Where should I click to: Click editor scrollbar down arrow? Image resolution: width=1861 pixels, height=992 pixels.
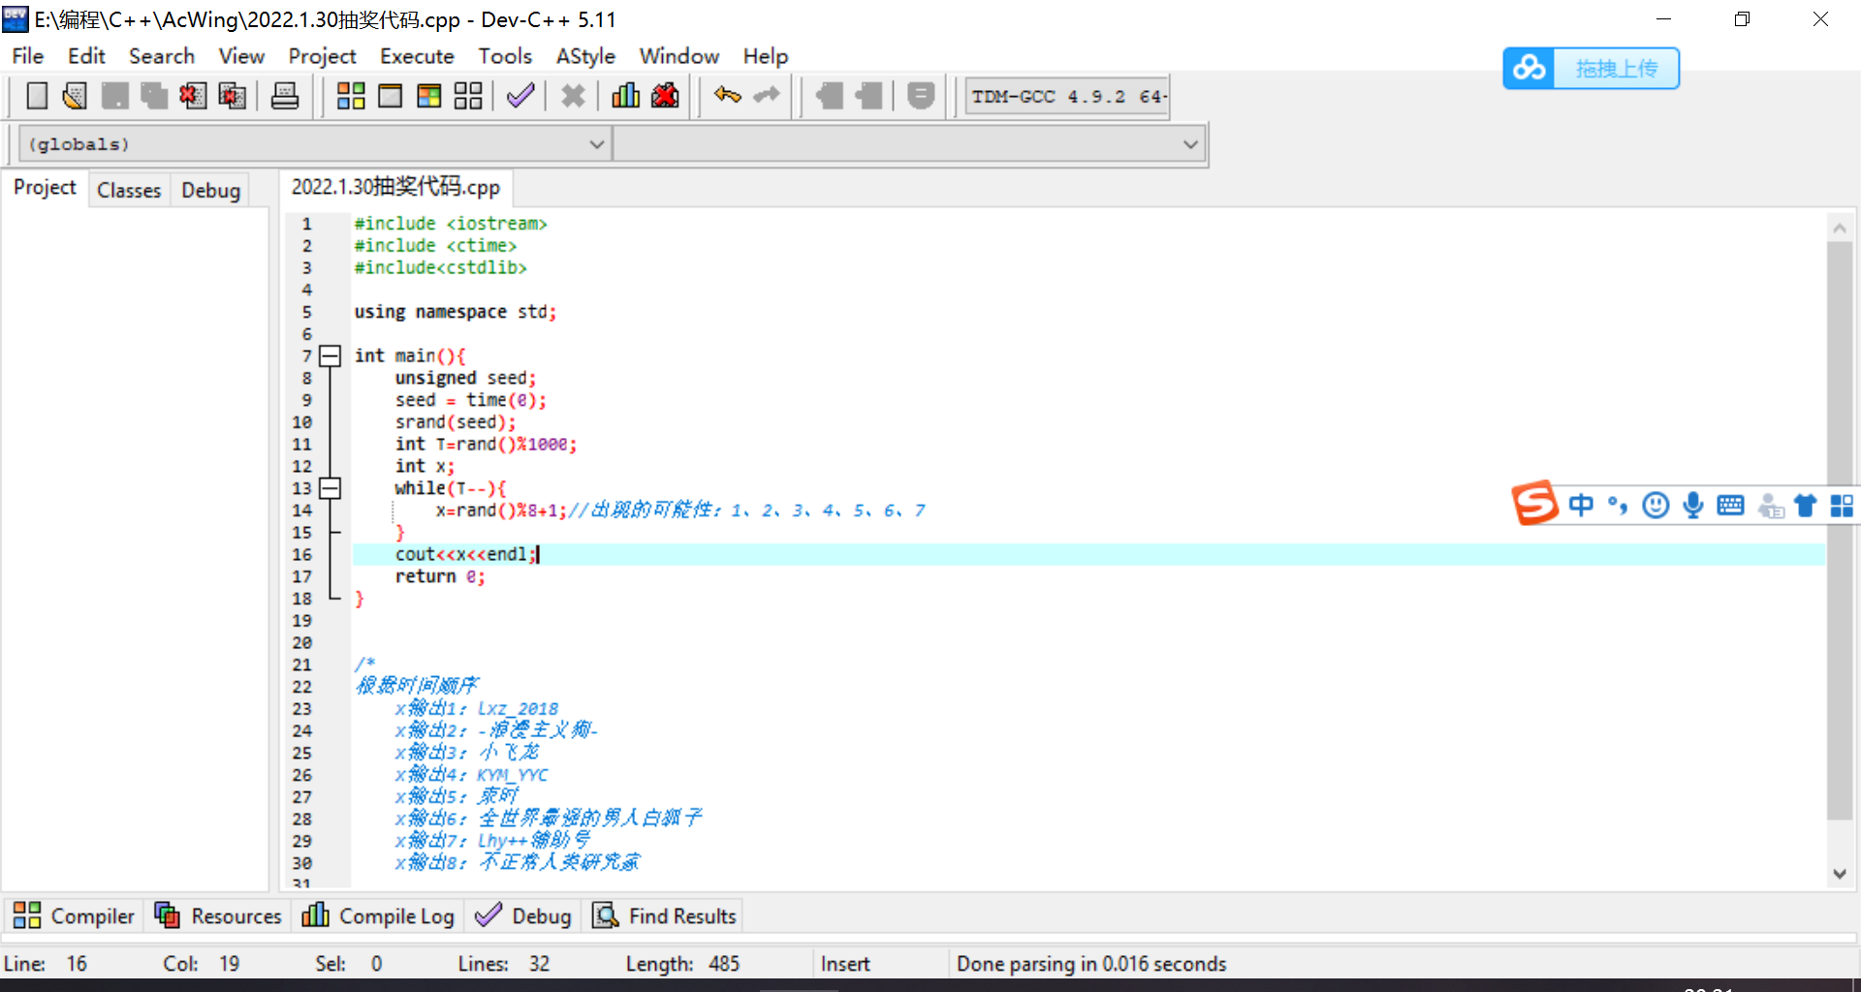click(1840, 874)
